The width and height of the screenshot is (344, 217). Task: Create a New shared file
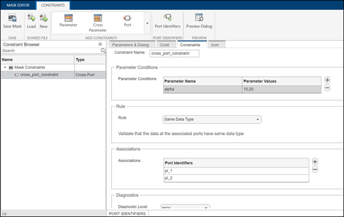coord(43,21)
